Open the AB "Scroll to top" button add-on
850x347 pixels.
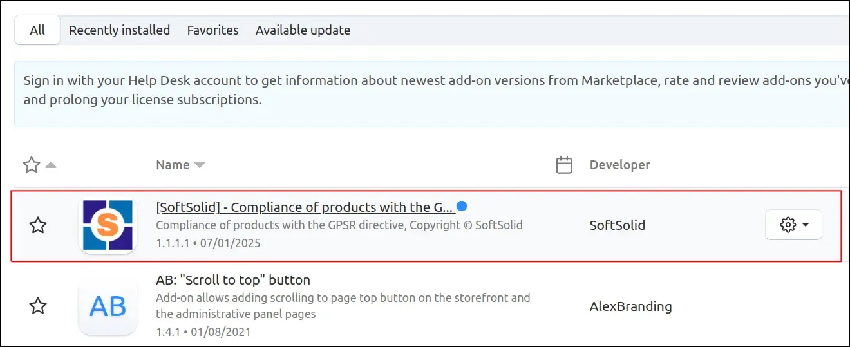click(233, 280)
